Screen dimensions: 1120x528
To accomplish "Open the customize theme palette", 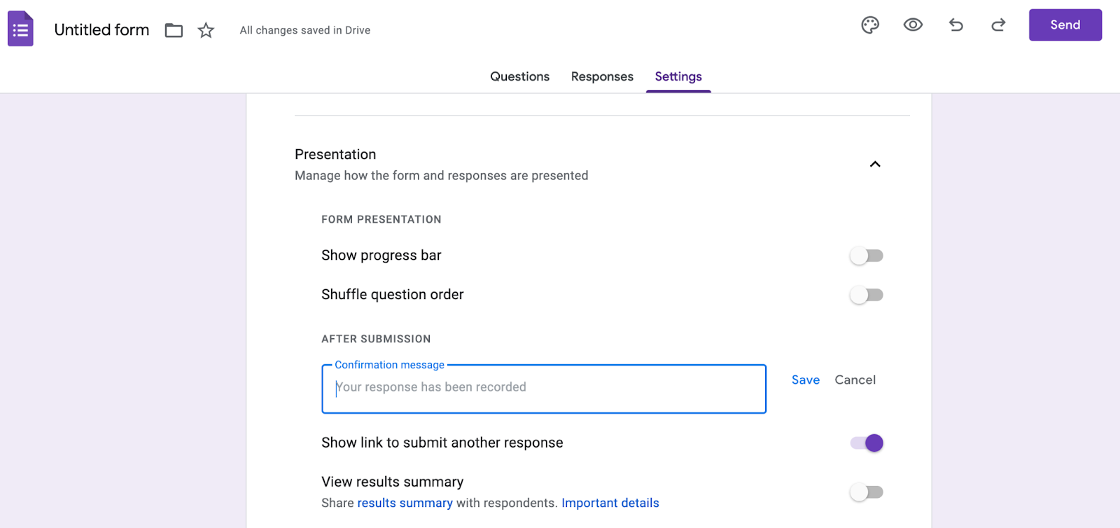I will pos(870,25).
